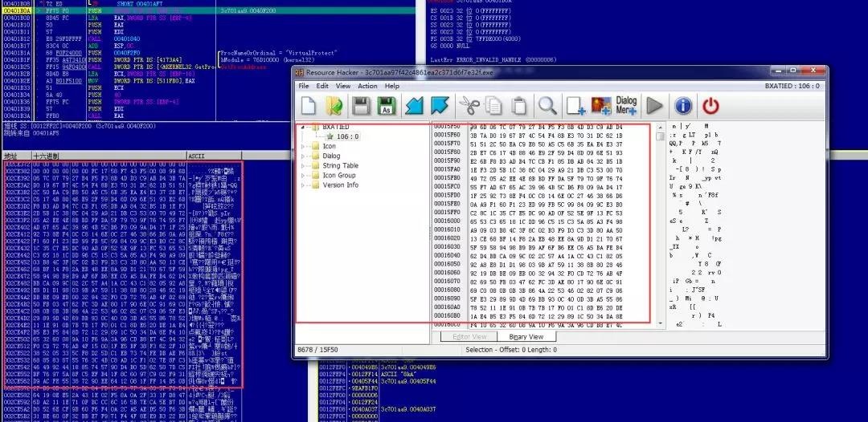
Task: Click the Cut scissors icon
Action: (469, 105)
